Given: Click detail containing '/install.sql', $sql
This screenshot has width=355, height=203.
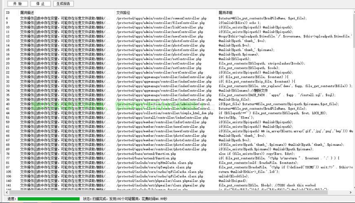Looking at the screenshot, I should pos(277,95).
